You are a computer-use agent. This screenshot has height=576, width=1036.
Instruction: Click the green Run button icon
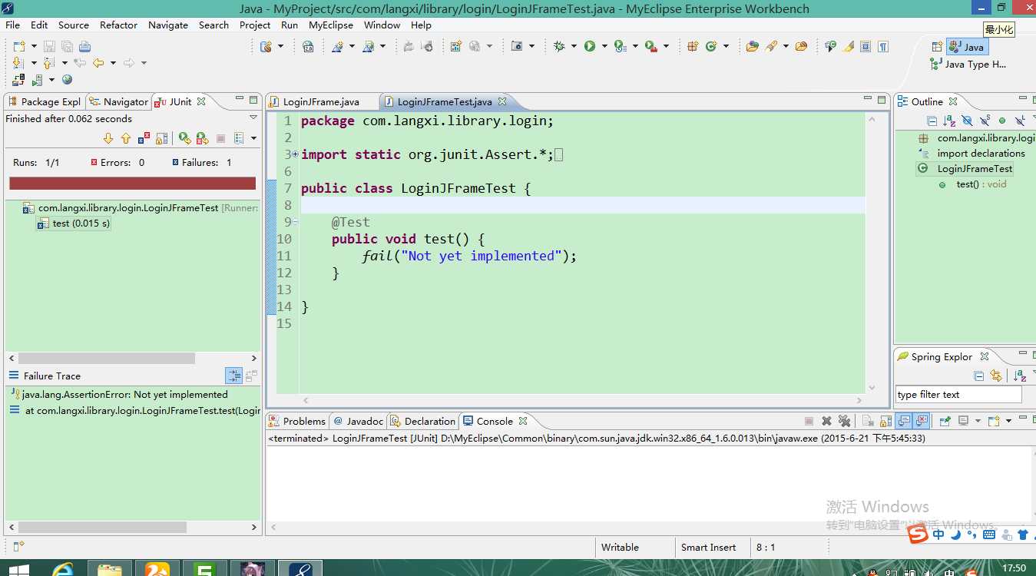(x=590, y=46)
